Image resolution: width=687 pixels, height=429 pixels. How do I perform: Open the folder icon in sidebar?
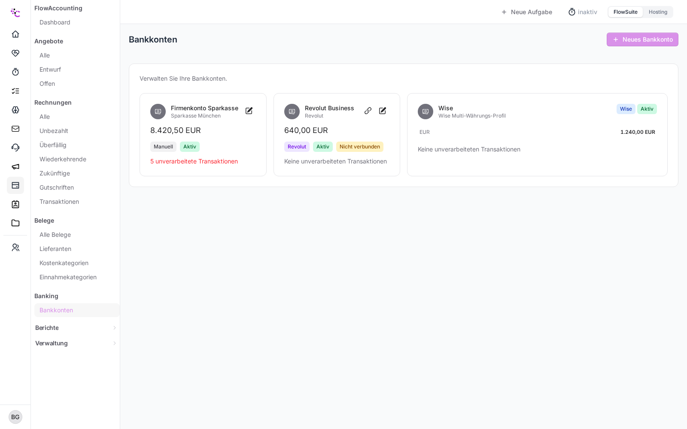coord(15,223)
